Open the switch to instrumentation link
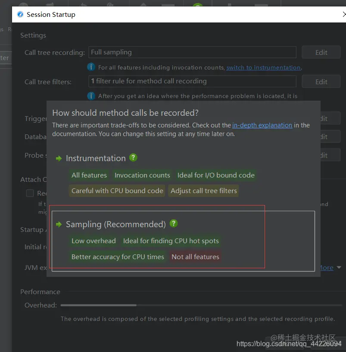346x352 pixels. [263, 67]
